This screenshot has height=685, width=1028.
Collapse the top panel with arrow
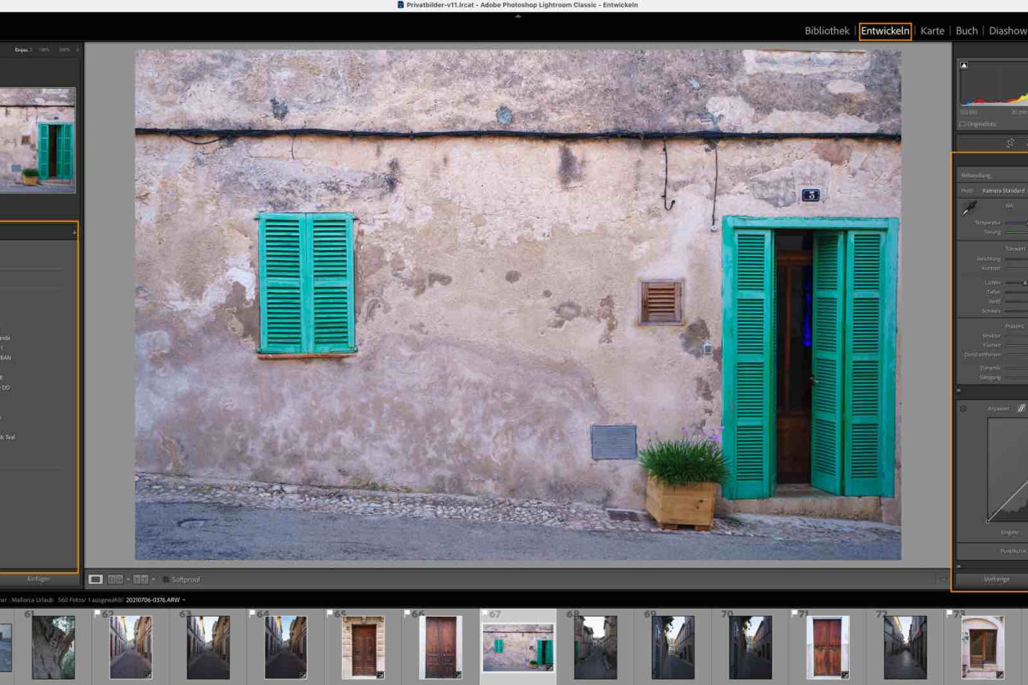pyautogui.click(x=517, y=15)
